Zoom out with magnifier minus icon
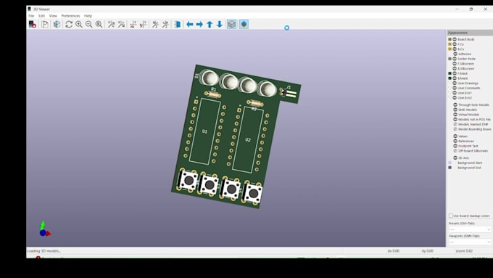 click(x=89, y=24)
